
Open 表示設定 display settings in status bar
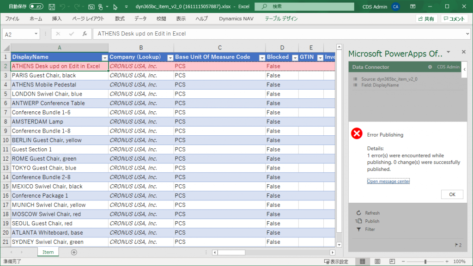(x=336, y=261)
